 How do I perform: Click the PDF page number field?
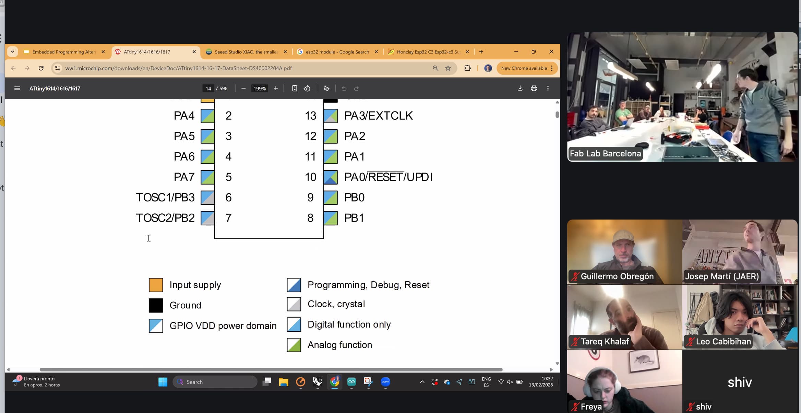click(208, 88)
